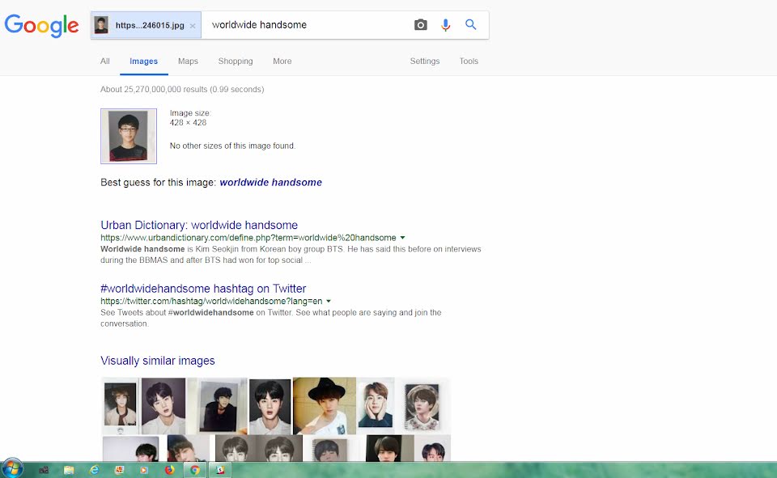Open the first taskbar icon after Start
Screen dimensions: 777x478
(44, 470)
